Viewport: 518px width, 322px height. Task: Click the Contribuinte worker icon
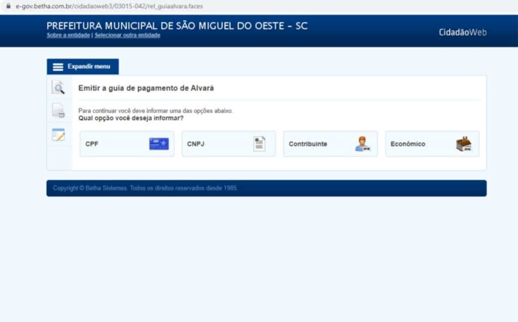(x=363, y=144)
